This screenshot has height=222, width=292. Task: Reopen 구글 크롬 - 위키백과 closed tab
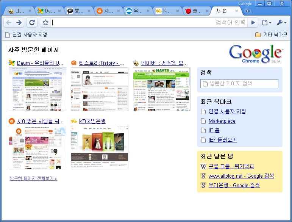coord(231,166)
